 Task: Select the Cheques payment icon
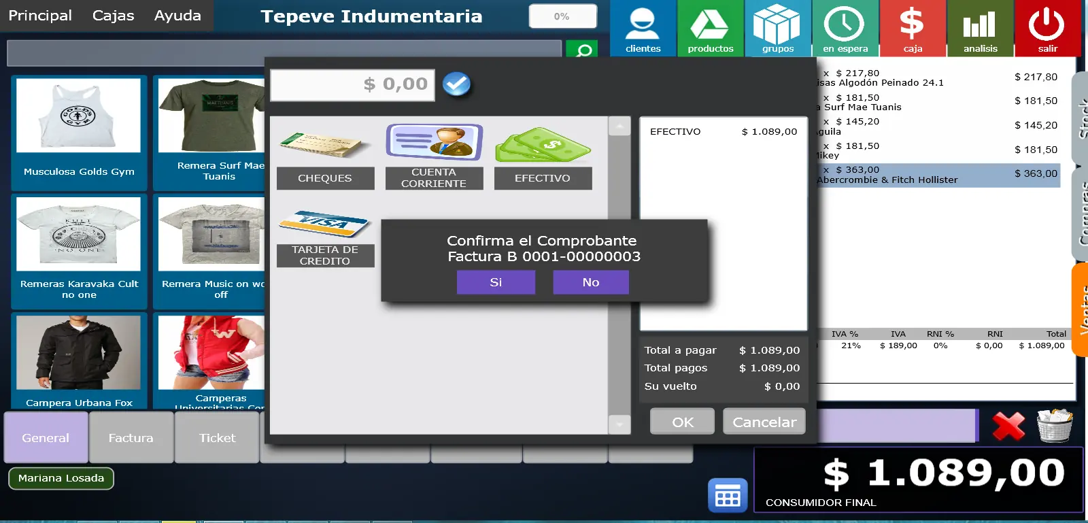click(x=324, y=144)
